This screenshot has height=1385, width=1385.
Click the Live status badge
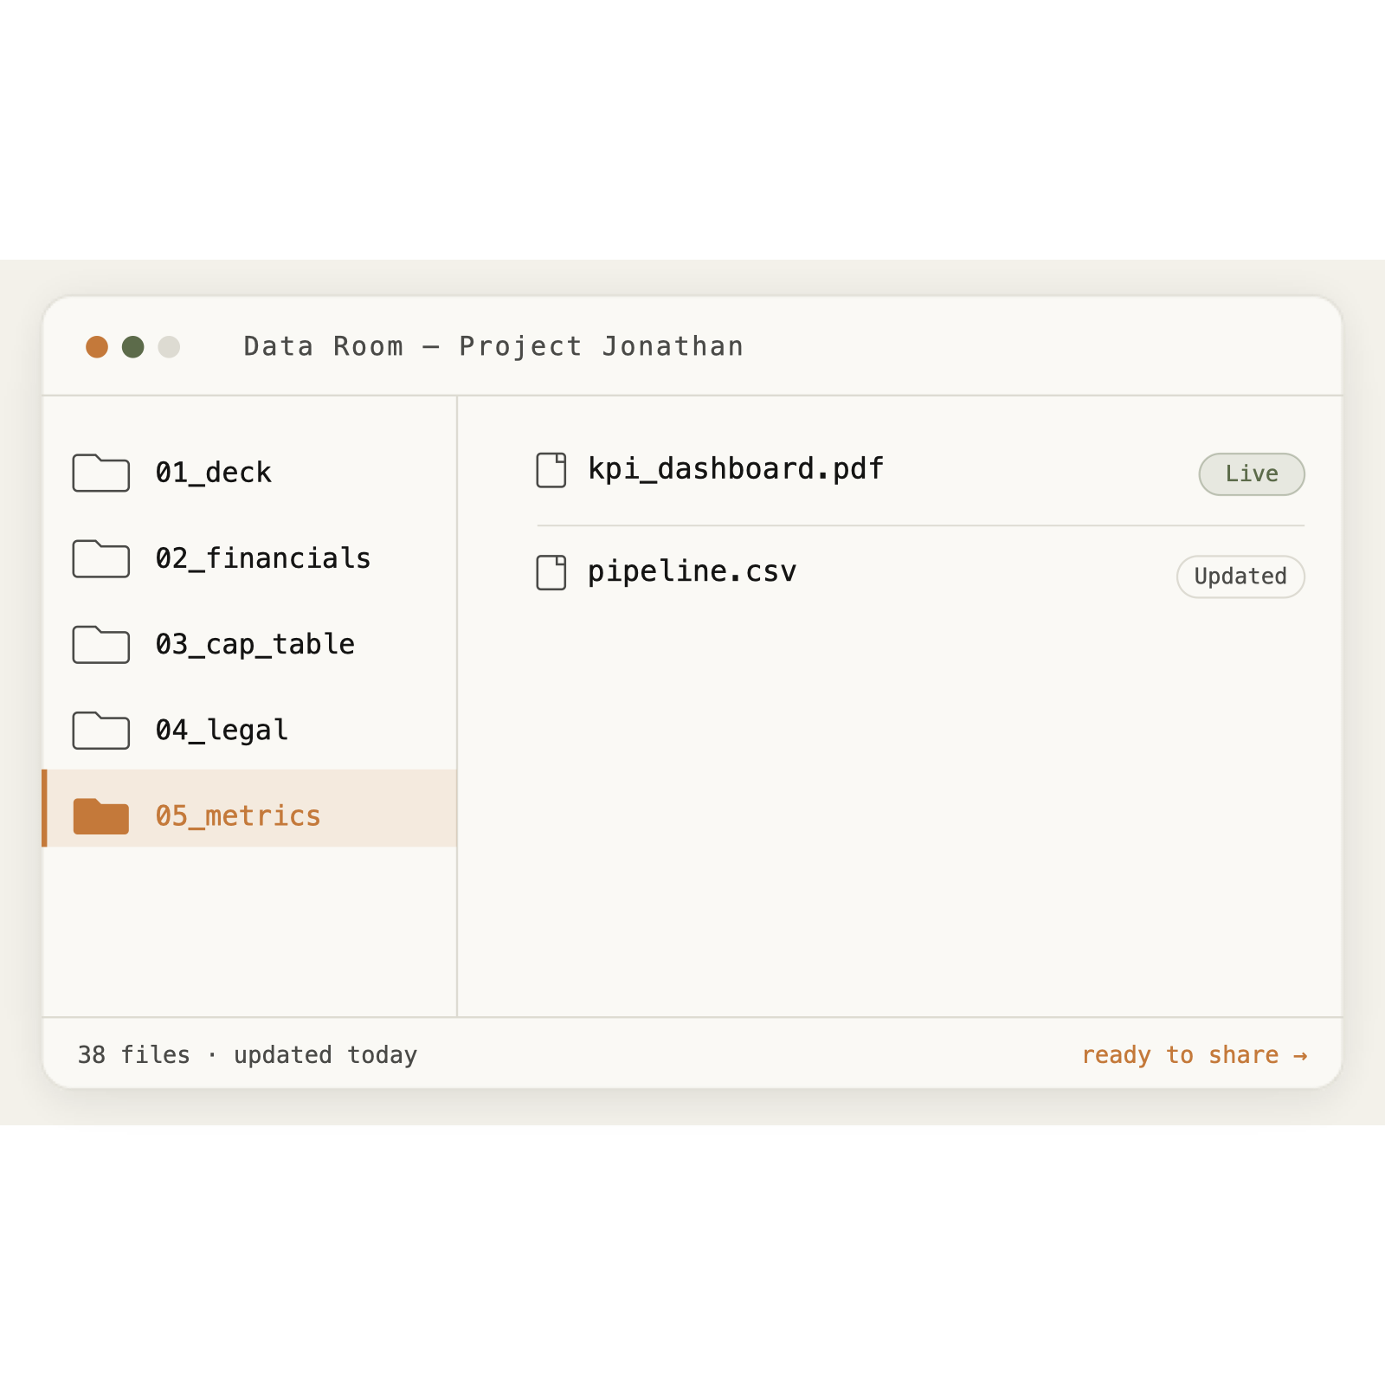tap(1252, 474)
